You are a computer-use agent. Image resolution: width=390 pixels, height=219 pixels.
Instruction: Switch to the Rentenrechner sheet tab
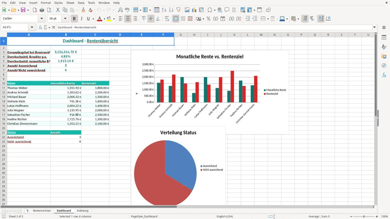coord(42,211)
